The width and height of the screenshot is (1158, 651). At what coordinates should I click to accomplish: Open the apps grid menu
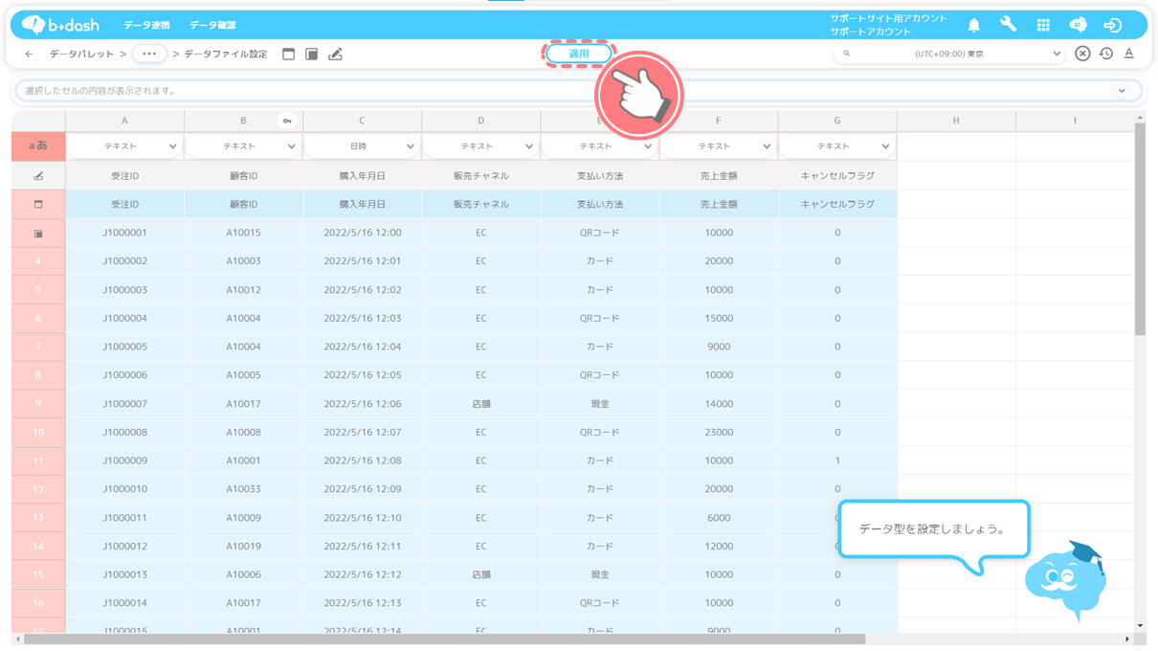[x=1043, y=25]
